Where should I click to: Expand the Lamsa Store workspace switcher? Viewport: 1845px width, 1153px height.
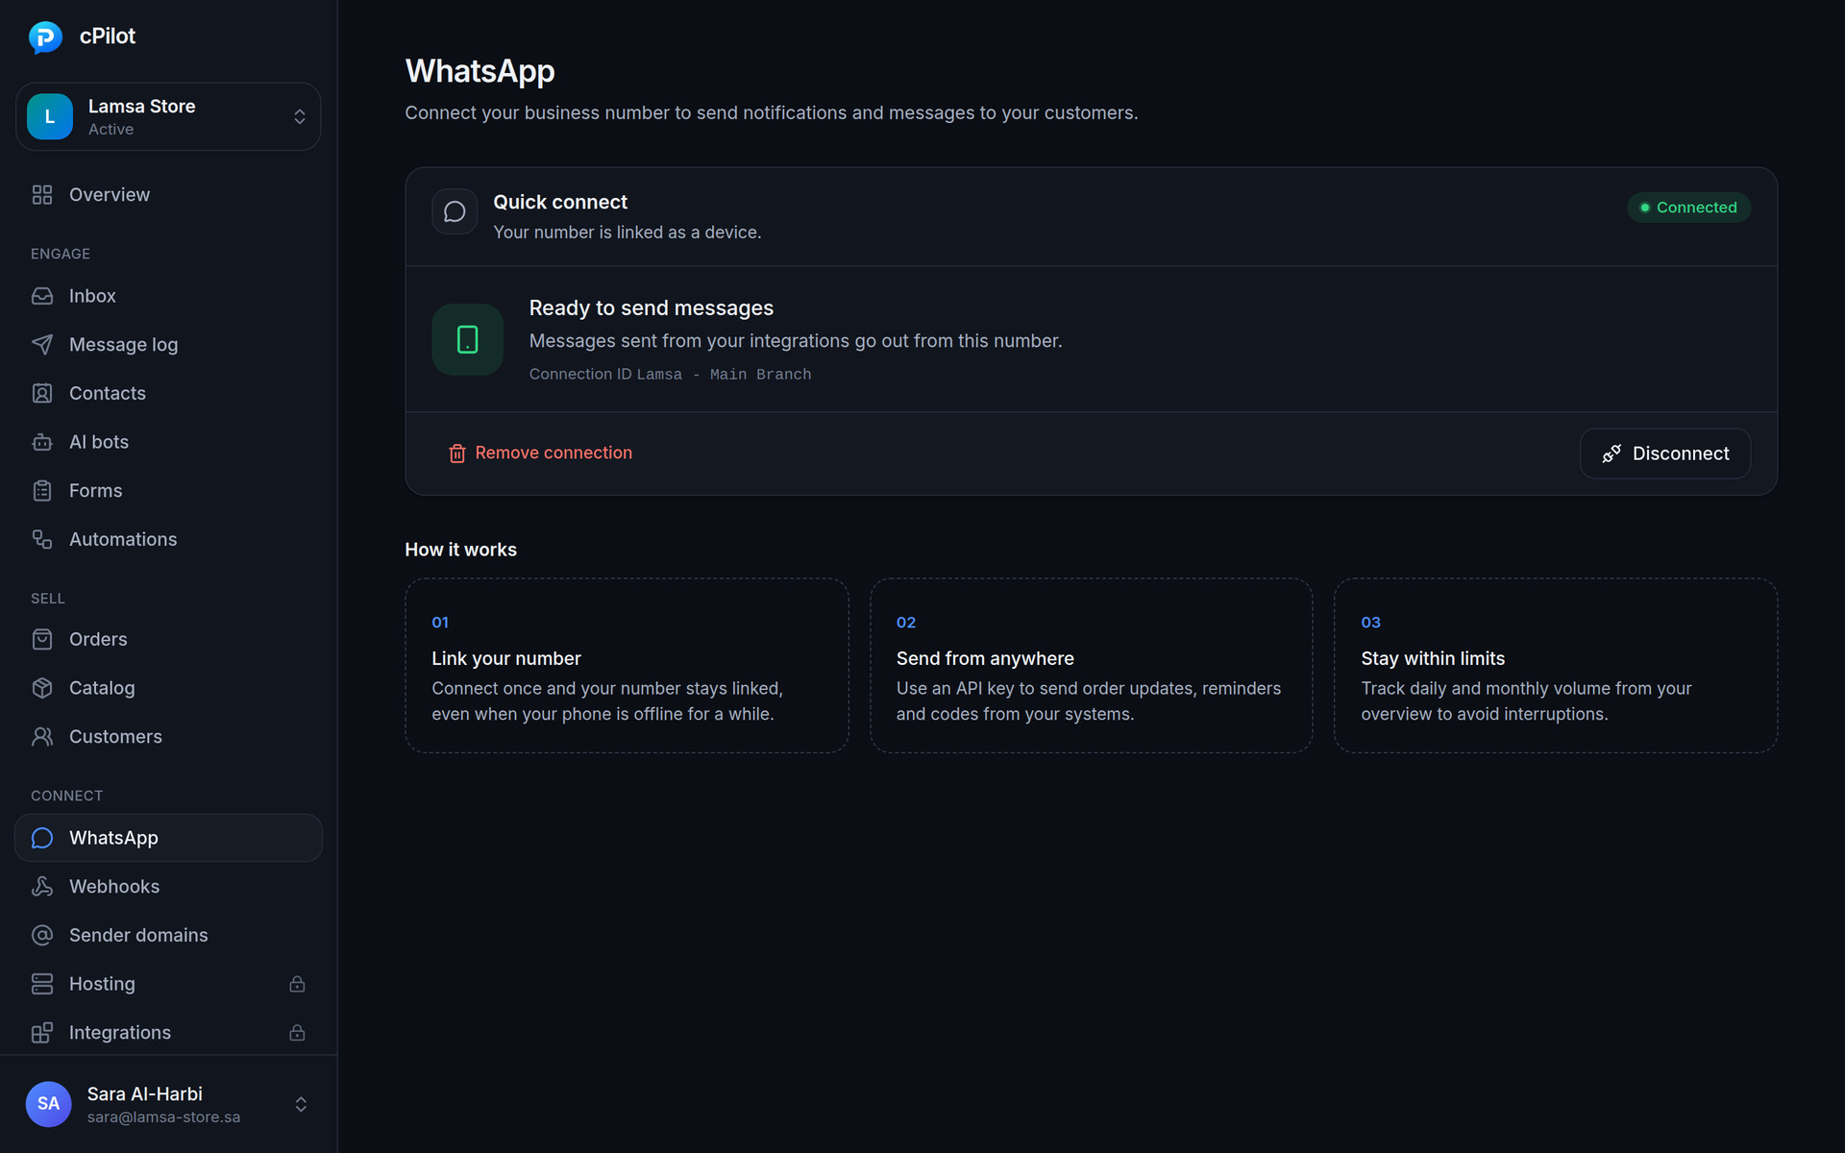(168, 116)
